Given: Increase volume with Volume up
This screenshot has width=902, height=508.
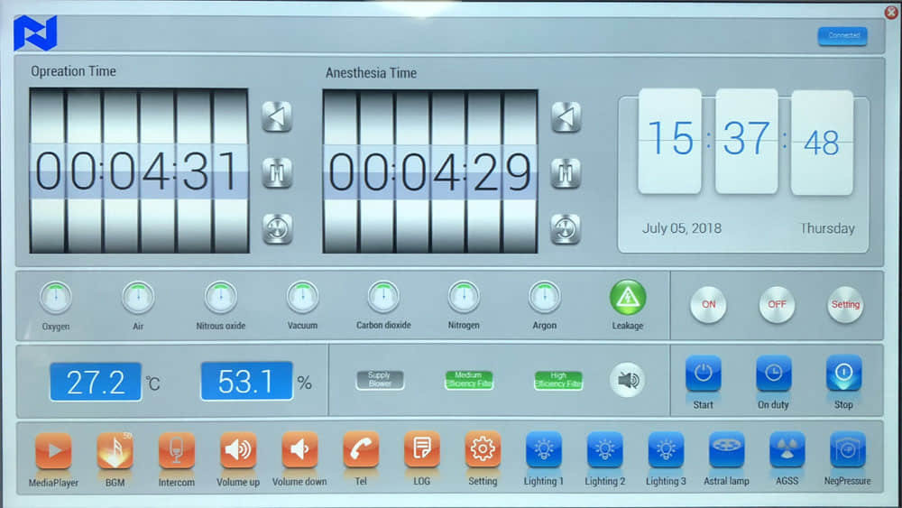Looking at the screenshot, I should coord(237,449).
